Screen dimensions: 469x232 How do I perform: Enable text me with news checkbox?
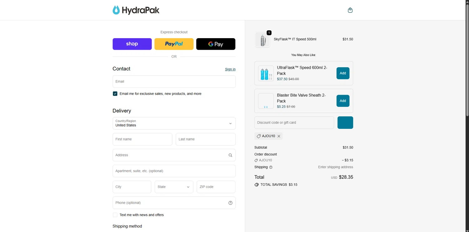[x=115, y=215]
